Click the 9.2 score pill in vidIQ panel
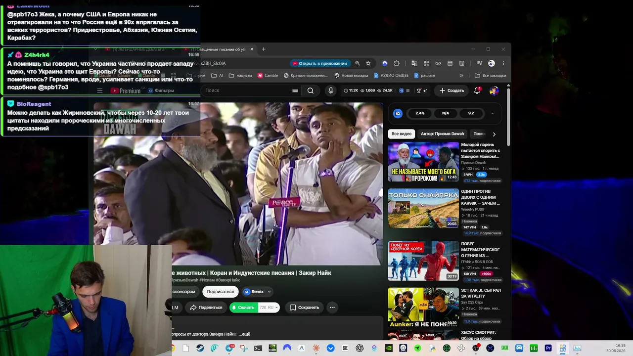633x356 pixels. click(x=471, y=113)
